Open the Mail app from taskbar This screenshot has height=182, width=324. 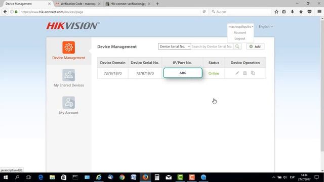(x=169, y=177)
